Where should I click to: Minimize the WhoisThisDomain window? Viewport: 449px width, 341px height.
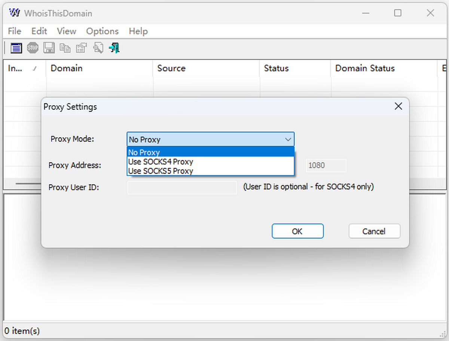(x=365, y=13)
